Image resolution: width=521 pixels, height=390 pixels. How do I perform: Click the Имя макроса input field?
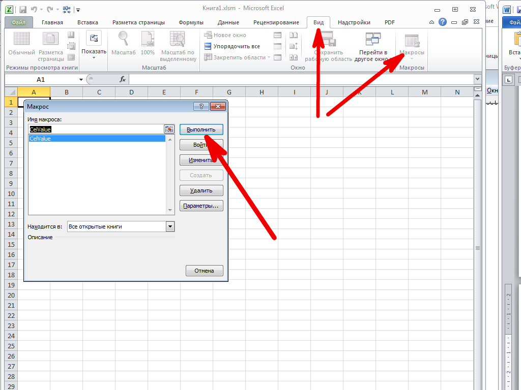pos(96,129)
